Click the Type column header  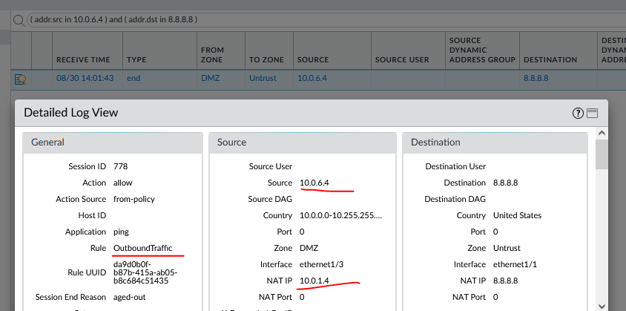136,59
